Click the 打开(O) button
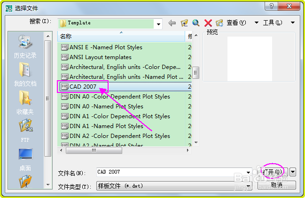Image resolution: width=305 pixels, height=198 pixels. click(272, 172)
